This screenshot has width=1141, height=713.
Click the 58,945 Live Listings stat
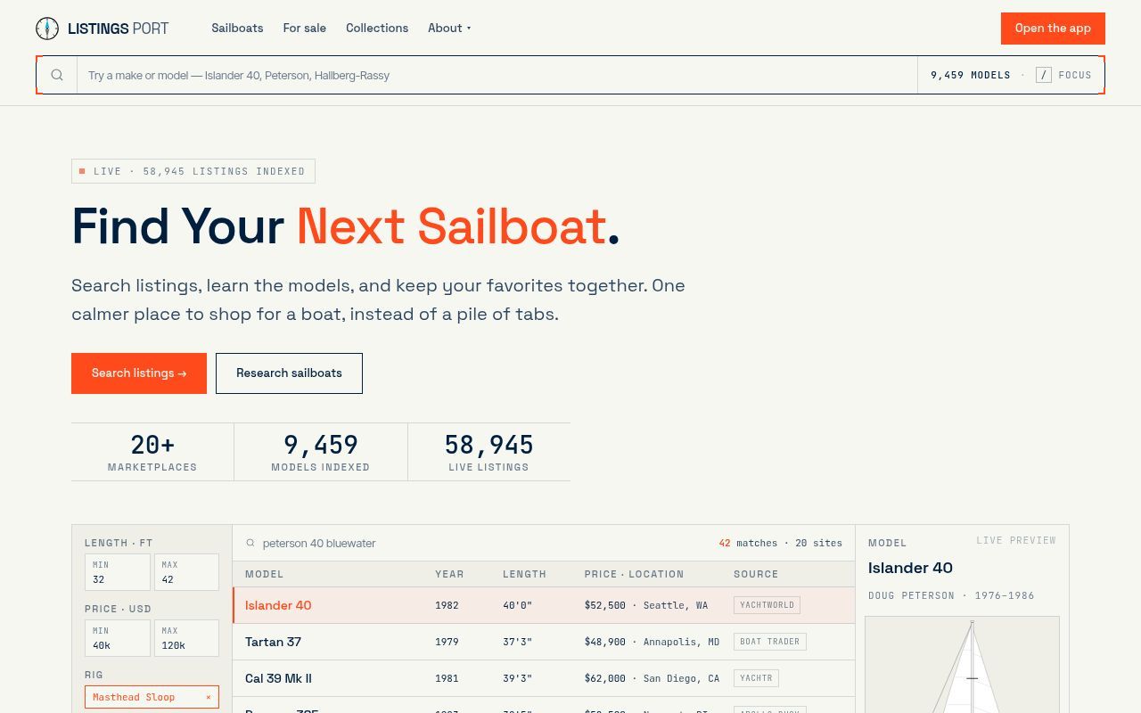pyautogui.click(x=488, y=452)
